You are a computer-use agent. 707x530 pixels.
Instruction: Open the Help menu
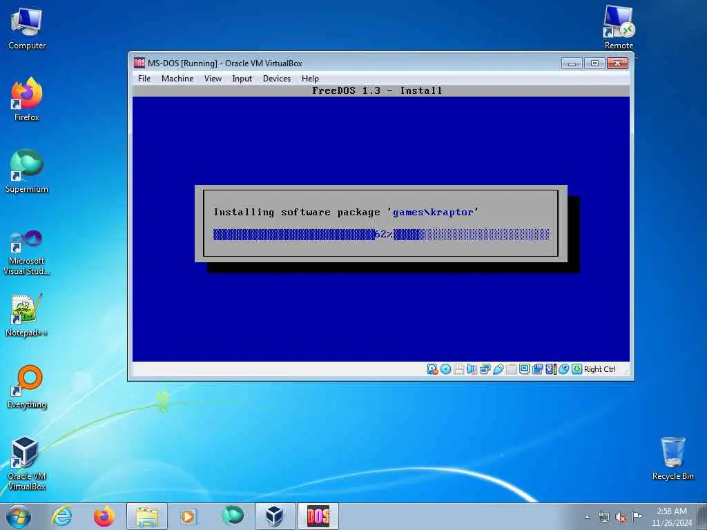[310, 79]
